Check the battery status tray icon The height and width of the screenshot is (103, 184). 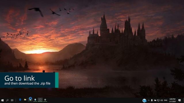[155, 100]
